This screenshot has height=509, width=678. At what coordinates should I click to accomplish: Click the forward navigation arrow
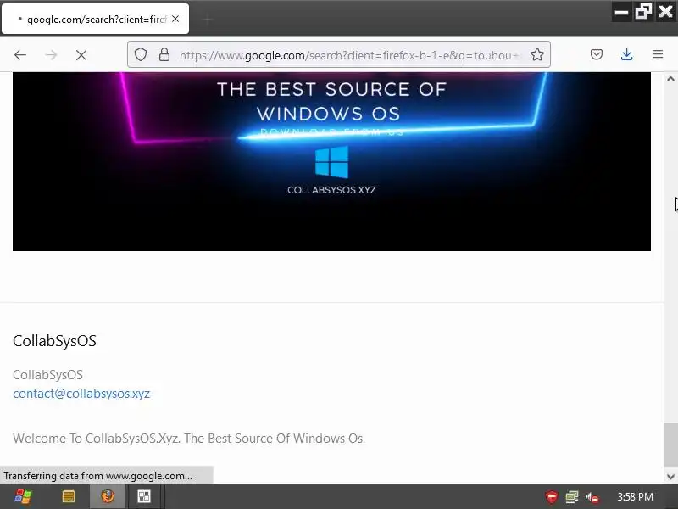(51, 55)
